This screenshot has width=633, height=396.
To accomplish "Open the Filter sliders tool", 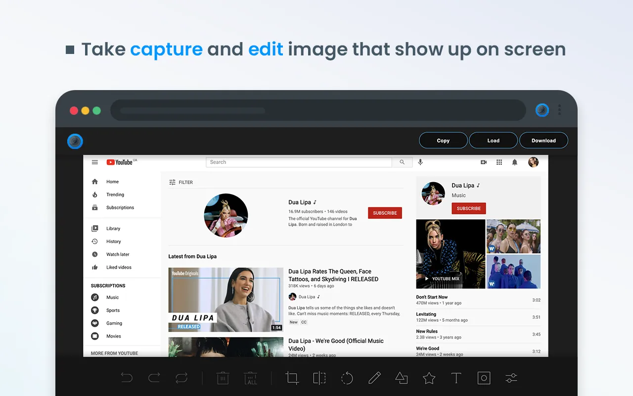I will pyautogui.click(x=511, y=379).
